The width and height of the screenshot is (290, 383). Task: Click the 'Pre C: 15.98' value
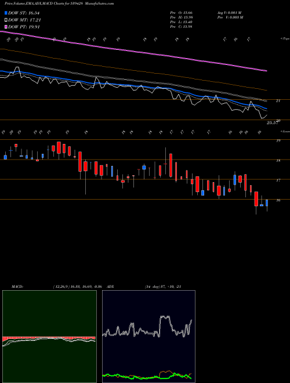tap(182, 27)
